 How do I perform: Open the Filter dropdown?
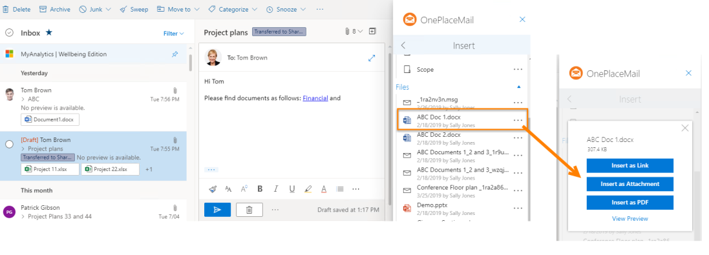click(x=174, y=34)
